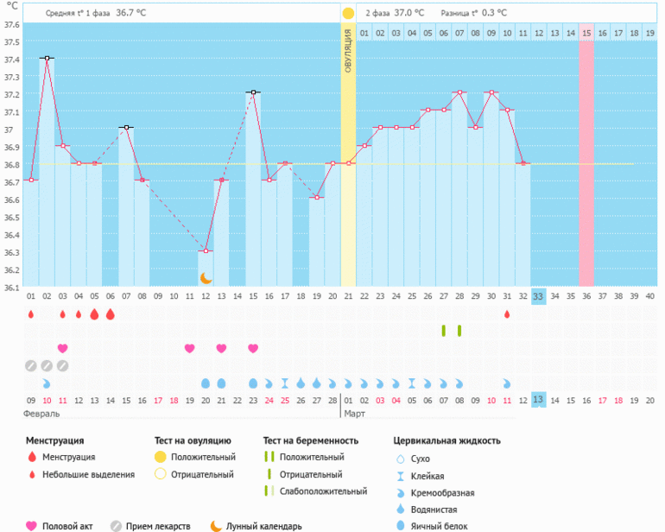
Task: Click the green pregnancy test mark on day 27
Action: click(x=443, y=331)
